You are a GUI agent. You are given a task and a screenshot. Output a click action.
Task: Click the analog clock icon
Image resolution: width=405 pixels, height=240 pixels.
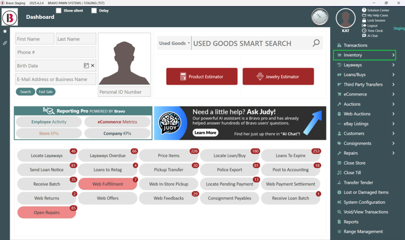click(320, 17)
